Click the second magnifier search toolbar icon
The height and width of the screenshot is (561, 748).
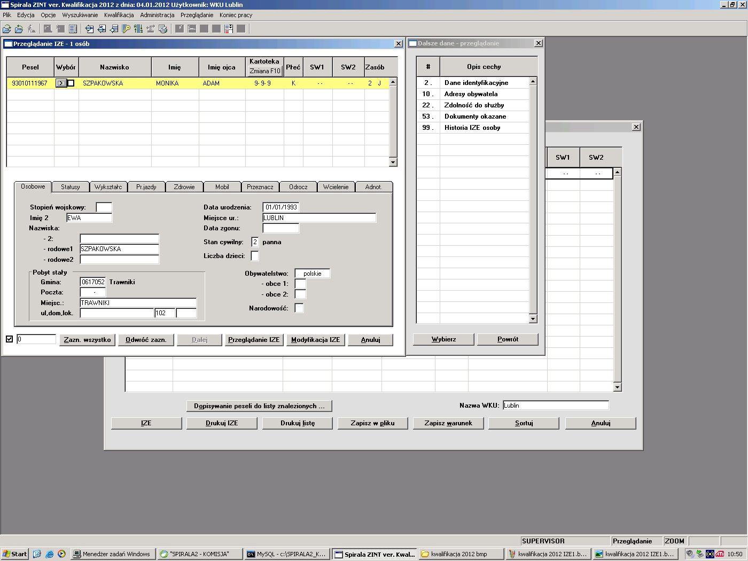pos(102,29)
